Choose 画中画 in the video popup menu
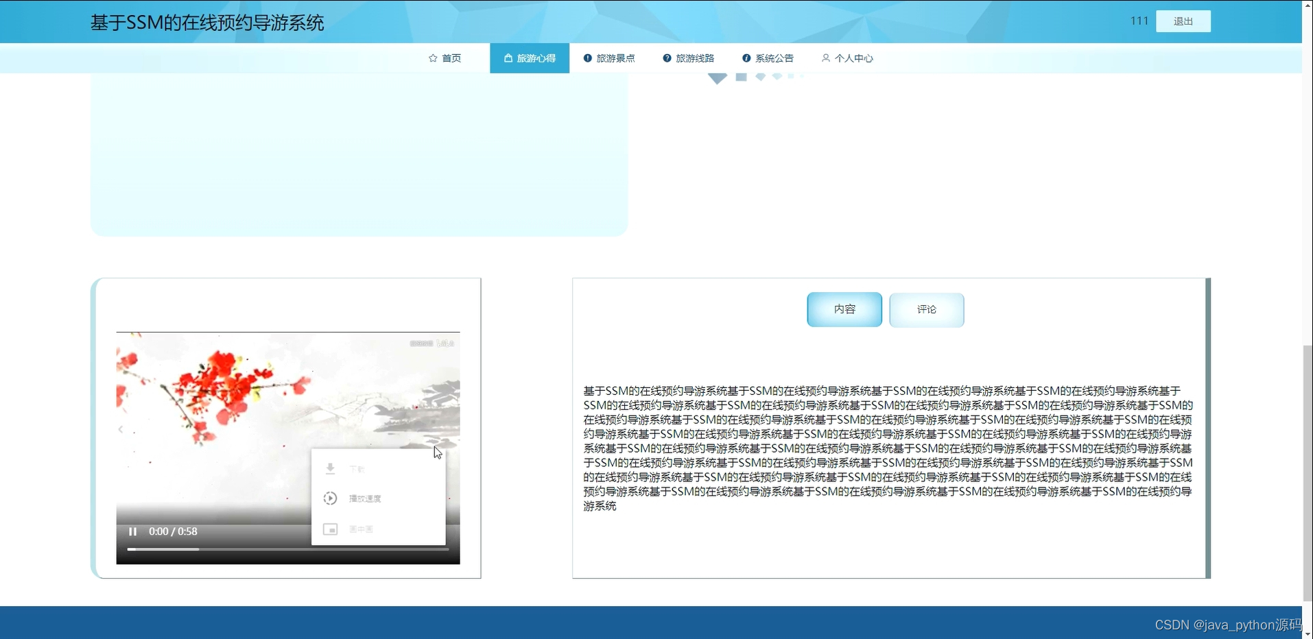Screen dimensions: 1313x639 (x=378, y=529)
